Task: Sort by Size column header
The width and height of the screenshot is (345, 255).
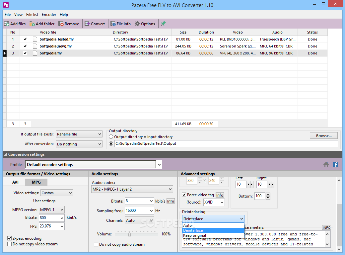Action: point(183,32)
